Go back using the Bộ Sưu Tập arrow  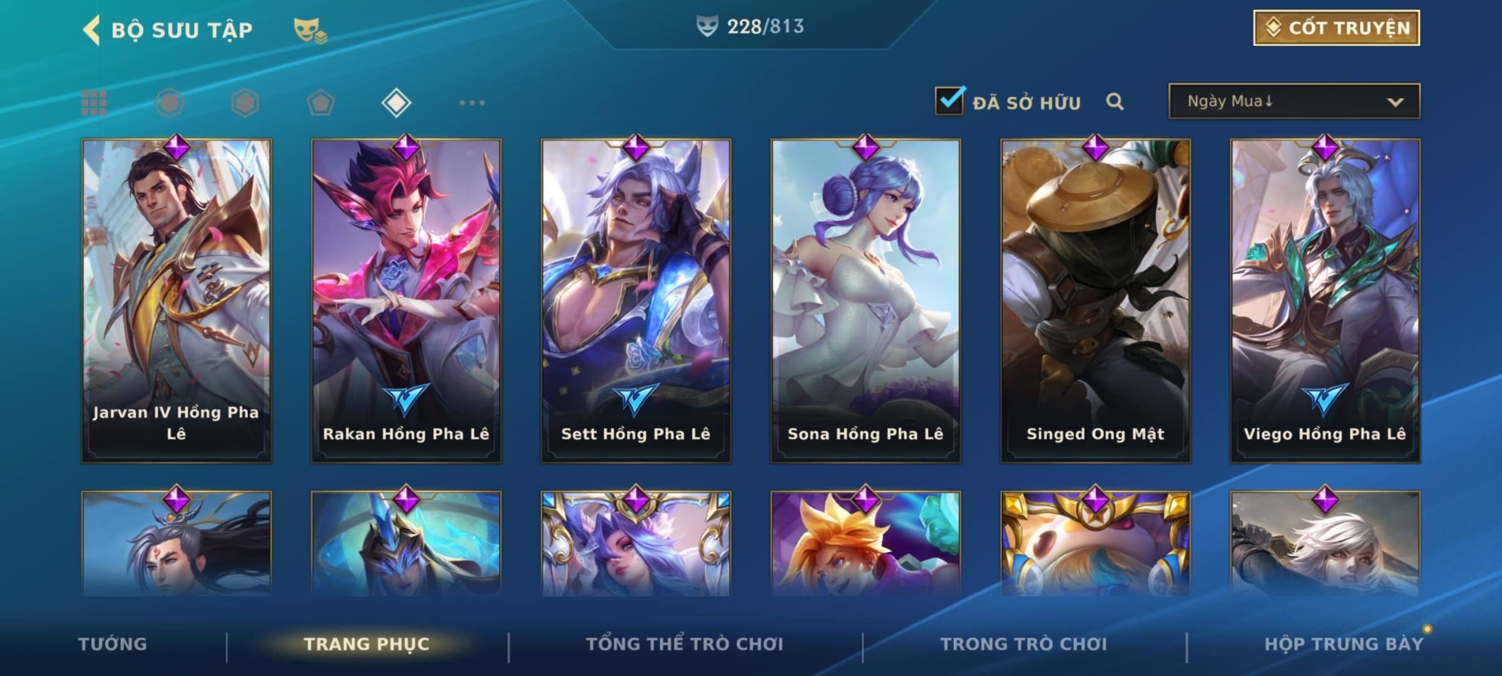coord(91,30)
